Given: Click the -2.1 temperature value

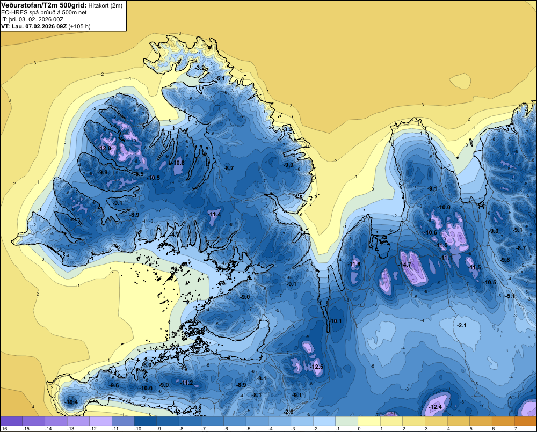Looking at the screenshot, I should tap(462, 325).
